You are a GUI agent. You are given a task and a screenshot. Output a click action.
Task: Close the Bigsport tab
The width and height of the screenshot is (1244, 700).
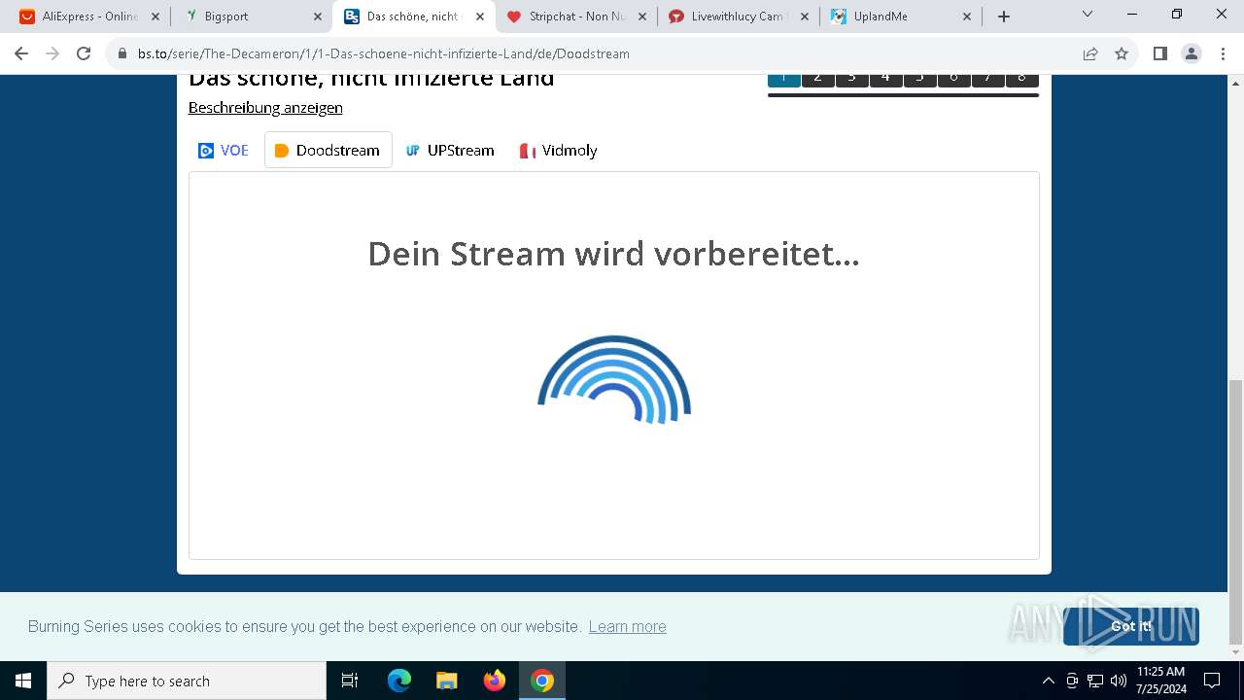click(318, 17)
